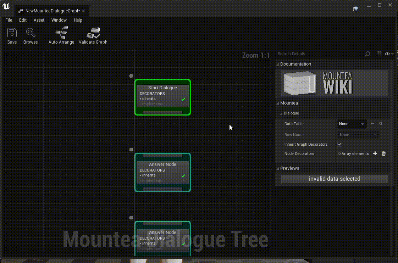
Task: Click input pin of middle Answer Node
Action: tap(162, 156)
